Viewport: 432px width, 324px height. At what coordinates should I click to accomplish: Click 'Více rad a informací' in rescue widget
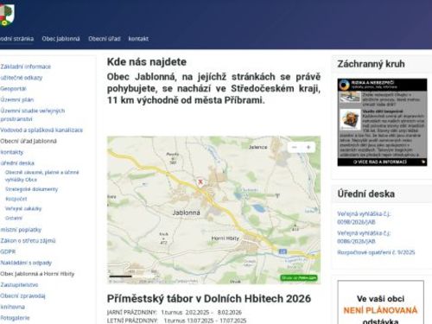tap(382, 162)
